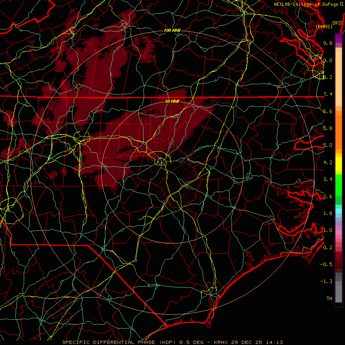
Task: Click the 0.2 scale value
Action: [328, 248]
